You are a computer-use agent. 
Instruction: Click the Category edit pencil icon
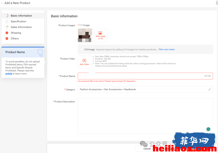209,90
